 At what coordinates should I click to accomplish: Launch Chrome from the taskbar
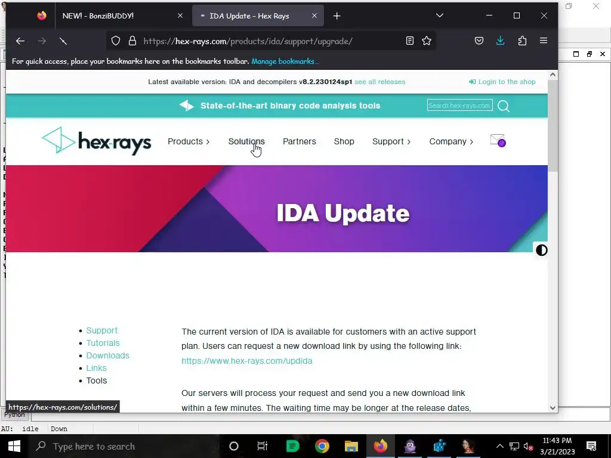pyautogui.click(x=322, y=446)
